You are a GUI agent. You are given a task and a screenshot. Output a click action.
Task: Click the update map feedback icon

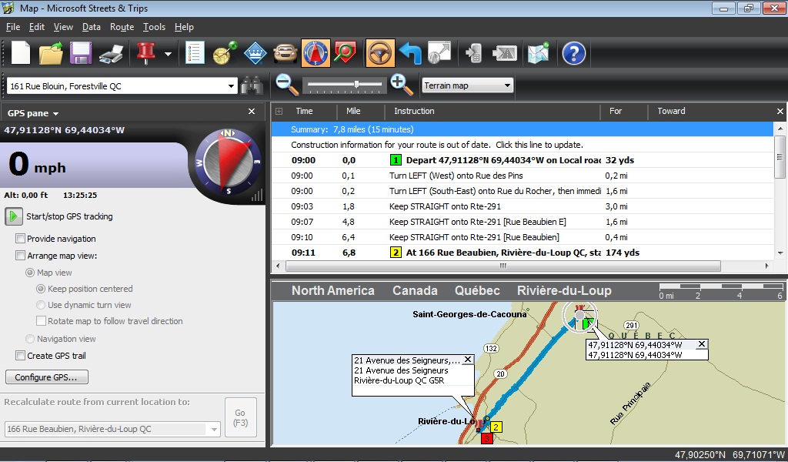(x=538, y=53)
